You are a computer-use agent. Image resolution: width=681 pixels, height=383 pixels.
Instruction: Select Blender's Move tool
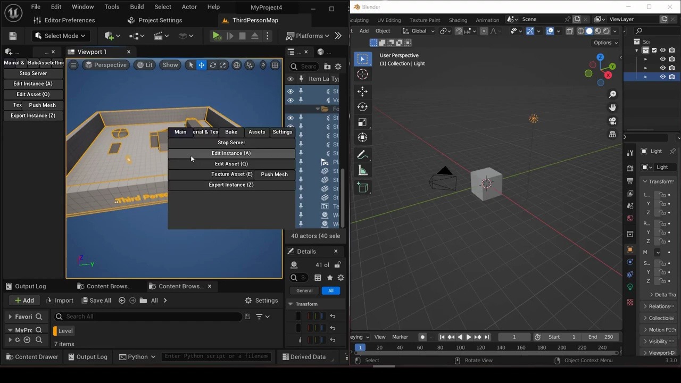pos(362,91)
